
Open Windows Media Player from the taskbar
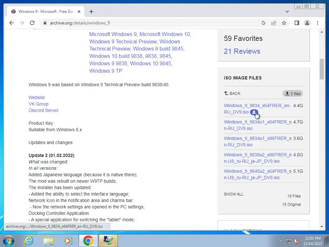[x=68, y=241]
